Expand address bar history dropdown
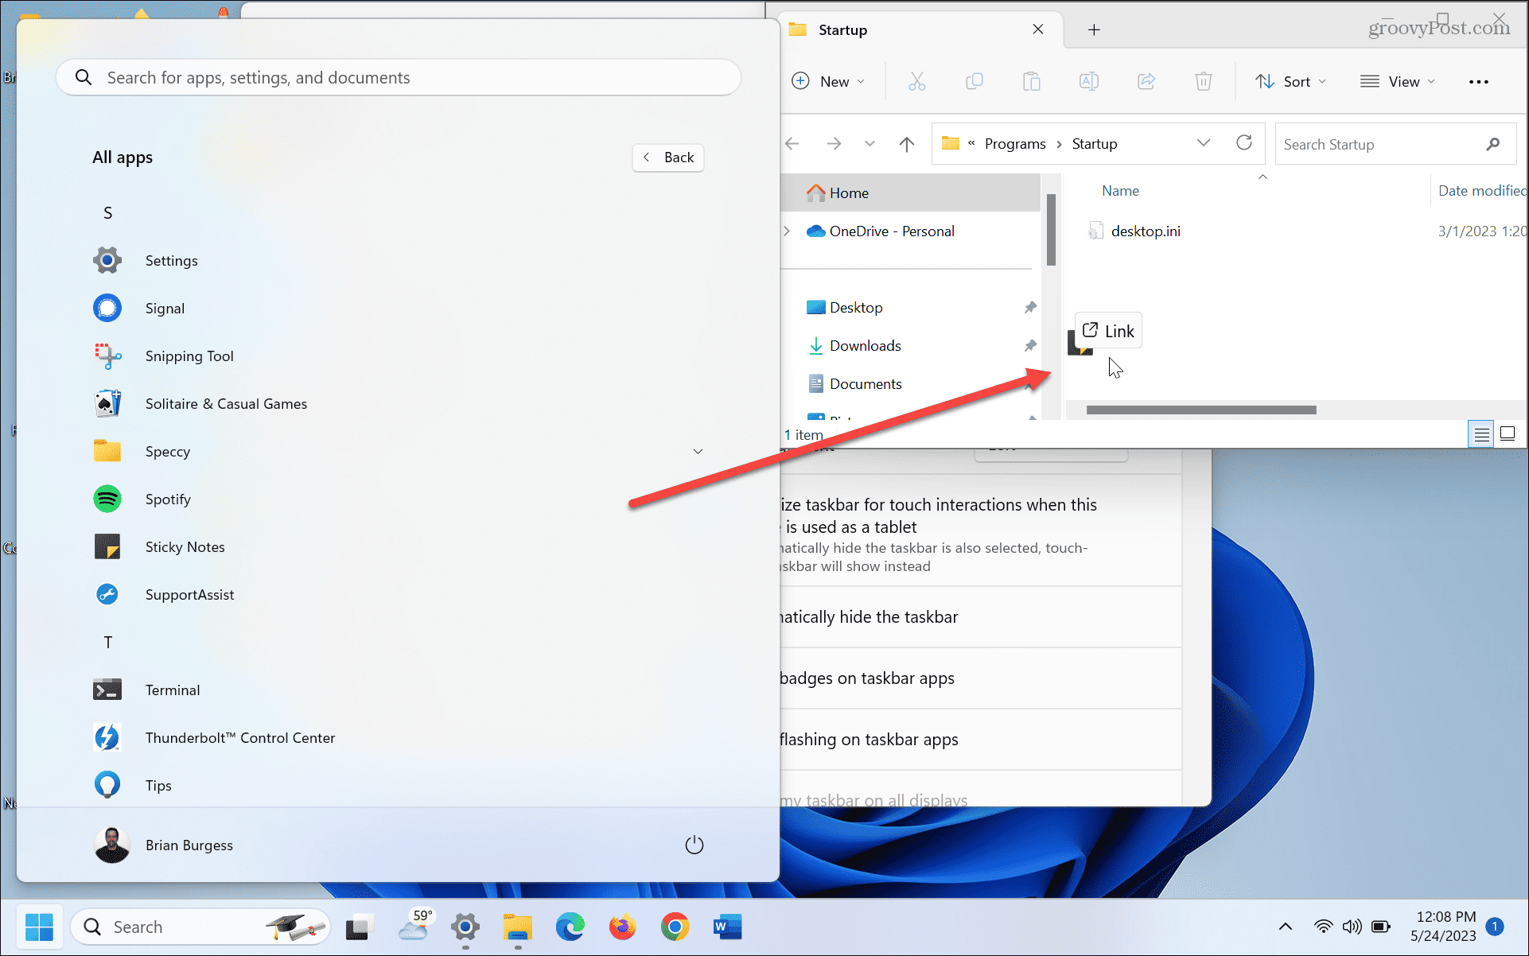 click(1204, 143)
